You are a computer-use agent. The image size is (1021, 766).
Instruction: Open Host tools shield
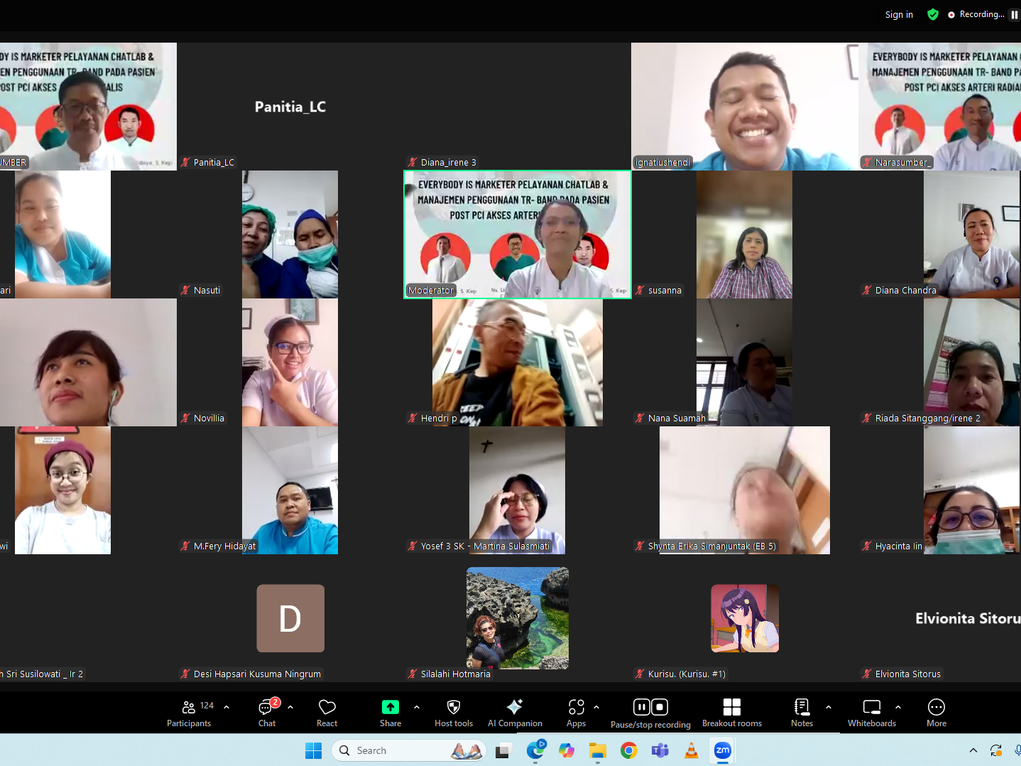coord(453,713)
